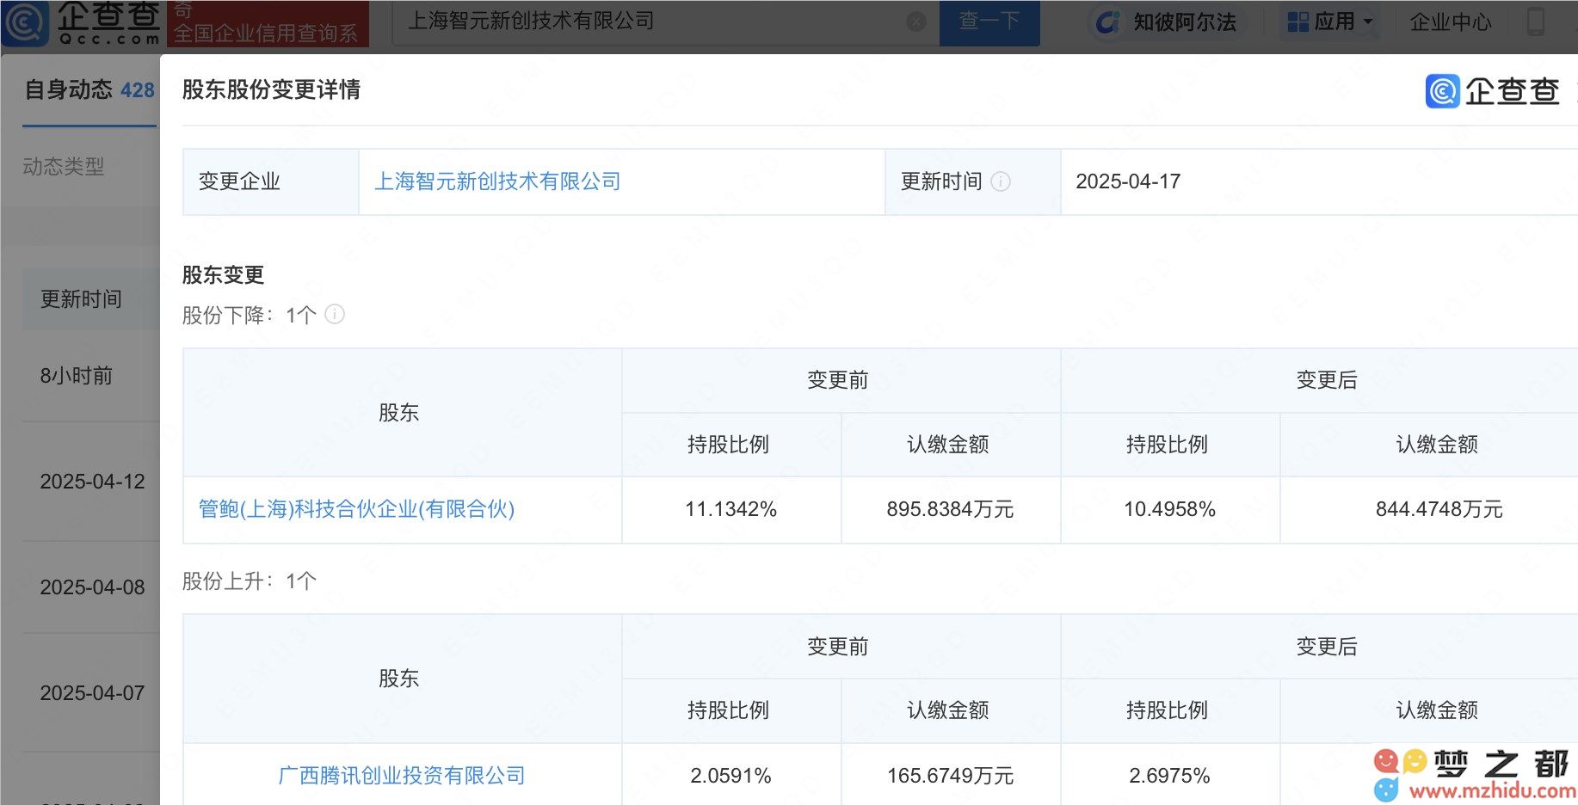1578x805 pixels.
Task: Click the 查一下 search button
Action: [x=989, y=22]
